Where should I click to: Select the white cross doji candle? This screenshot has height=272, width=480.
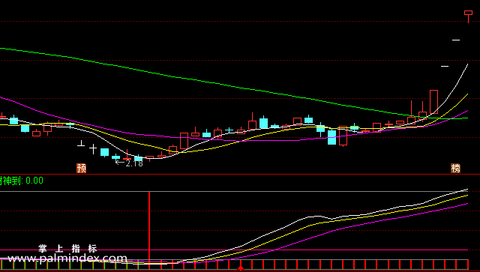pyautogui.click(x=93, y=149)
